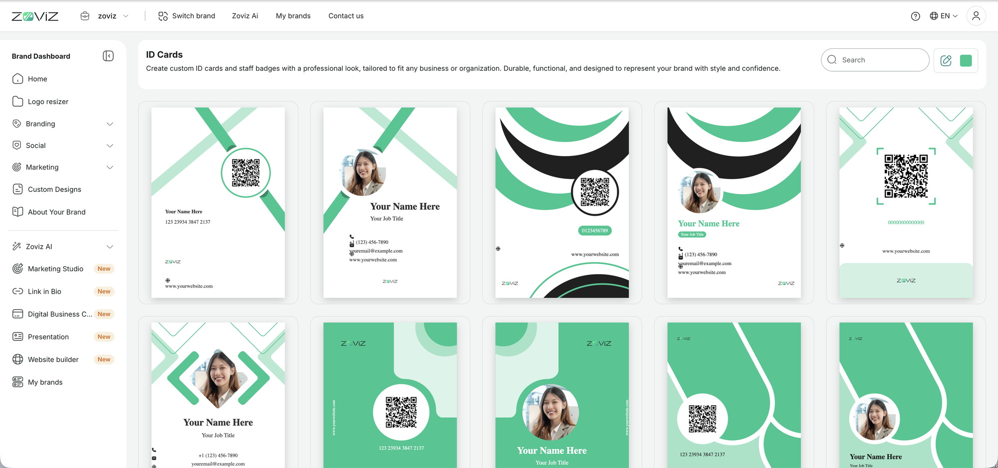Click the Marketing target icon
This screenshot has width=998, height=468.
coord(16,167)
